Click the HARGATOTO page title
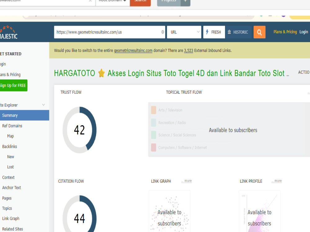The image size is (310, 232). point(171,73)
